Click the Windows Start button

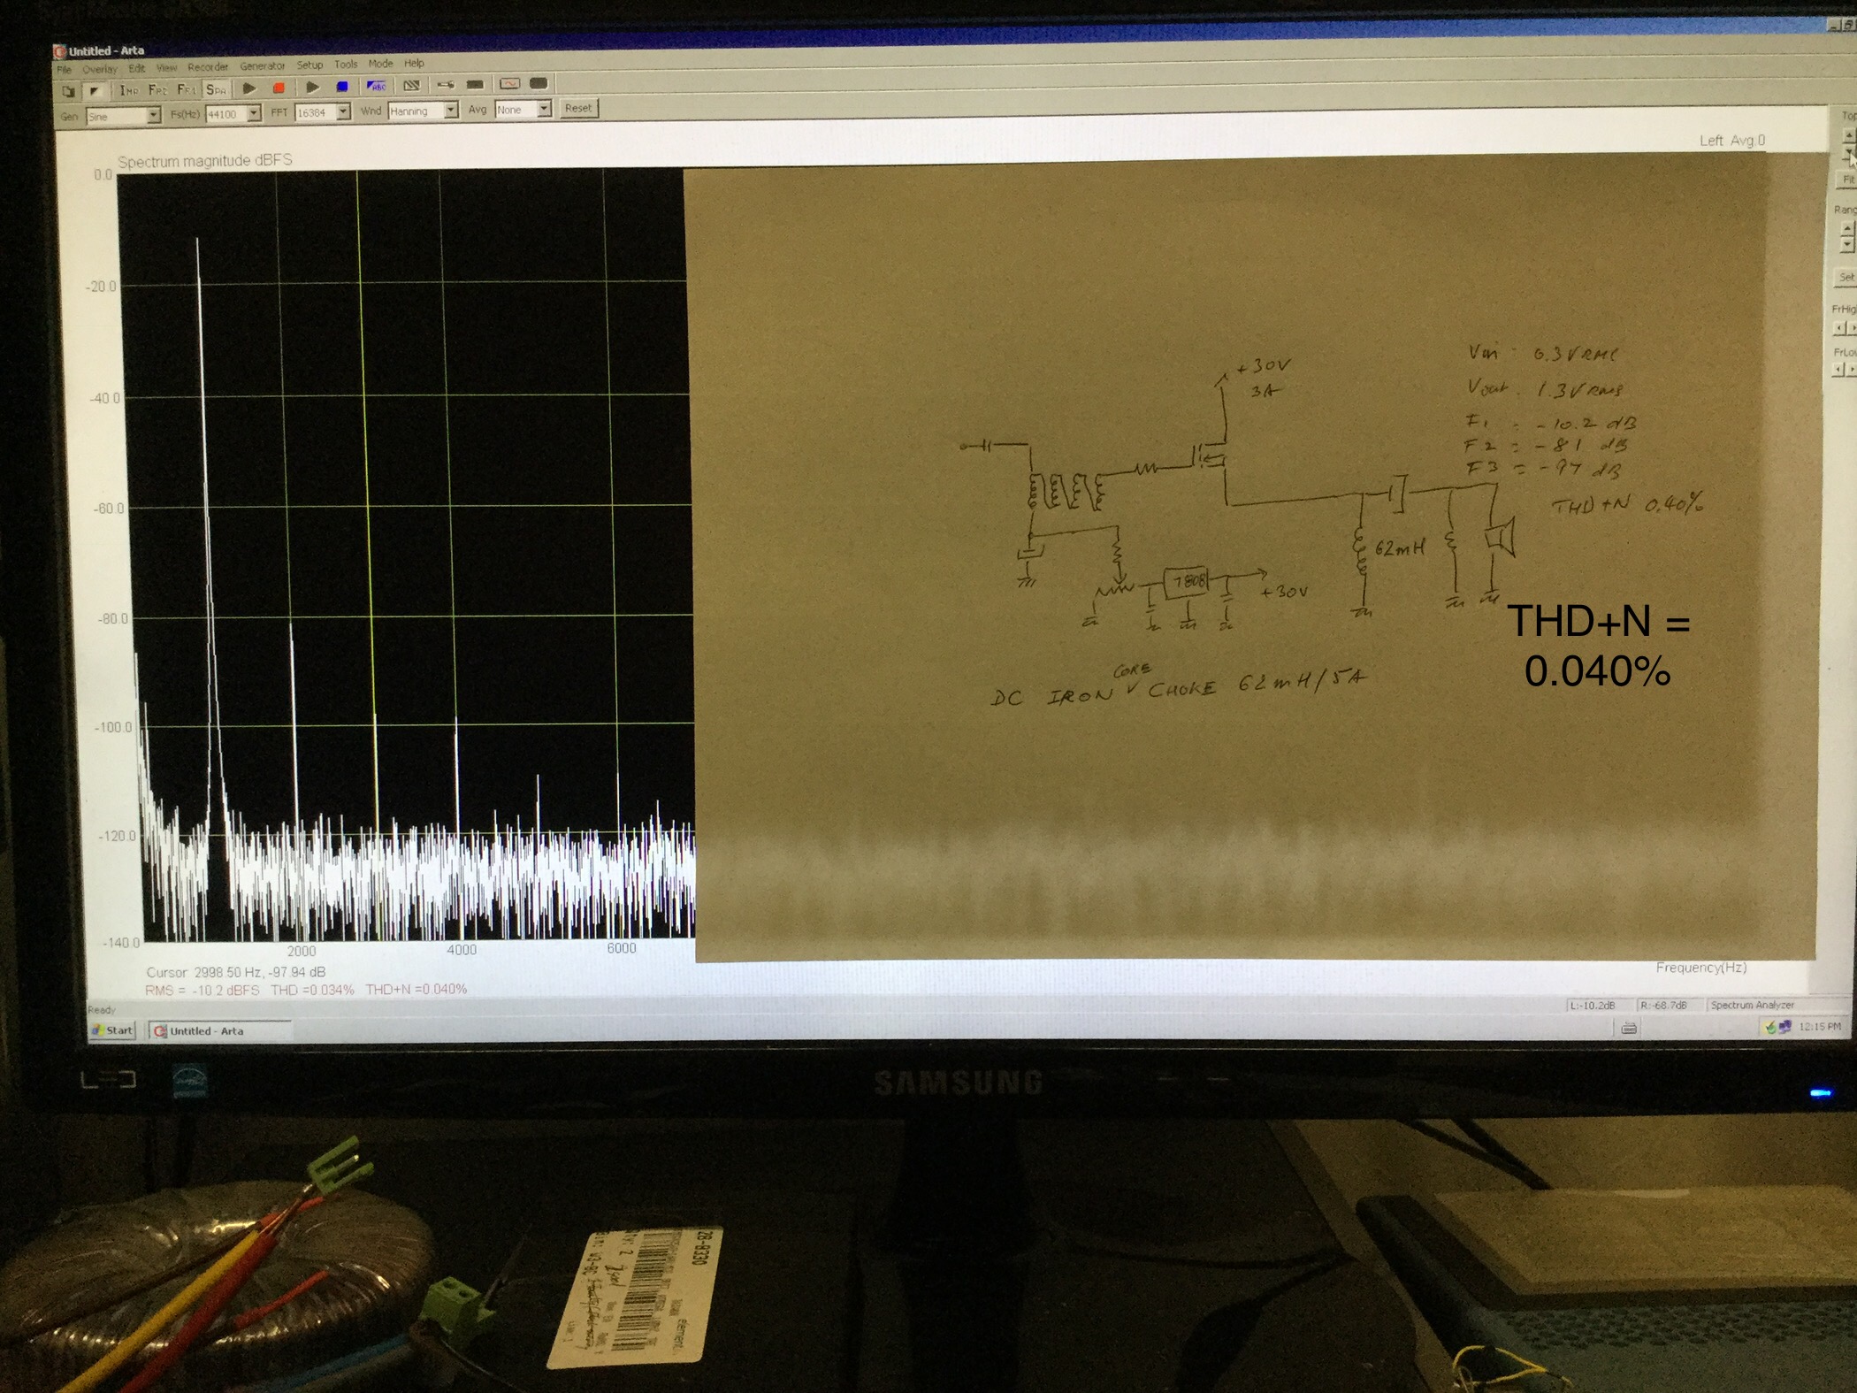click(x=113, y=1029)
